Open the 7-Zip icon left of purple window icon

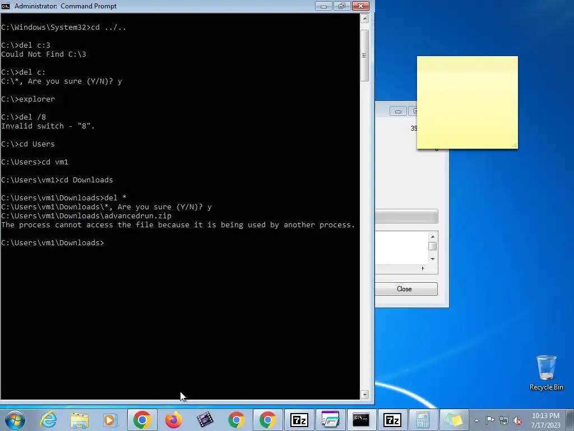[x=299, y=420]
